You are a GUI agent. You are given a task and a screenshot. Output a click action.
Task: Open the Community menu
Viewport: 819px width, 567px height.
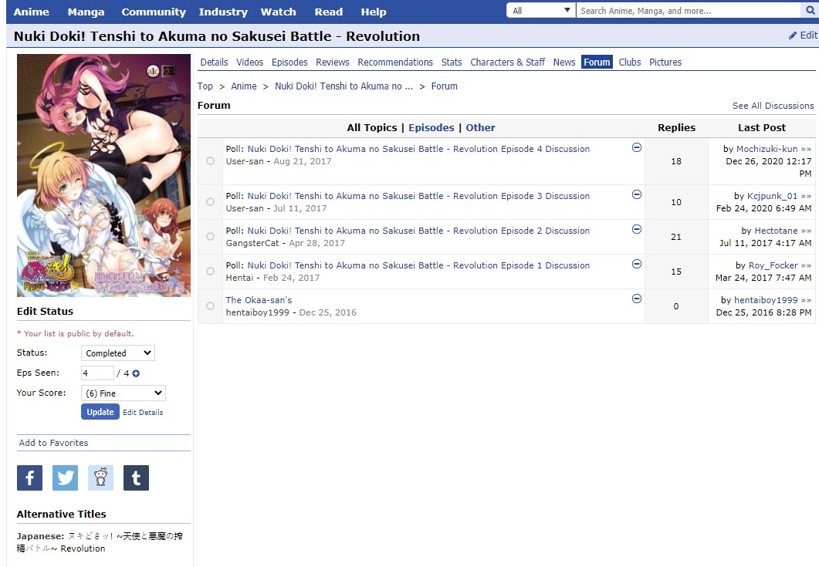click(x=154, y=12)
